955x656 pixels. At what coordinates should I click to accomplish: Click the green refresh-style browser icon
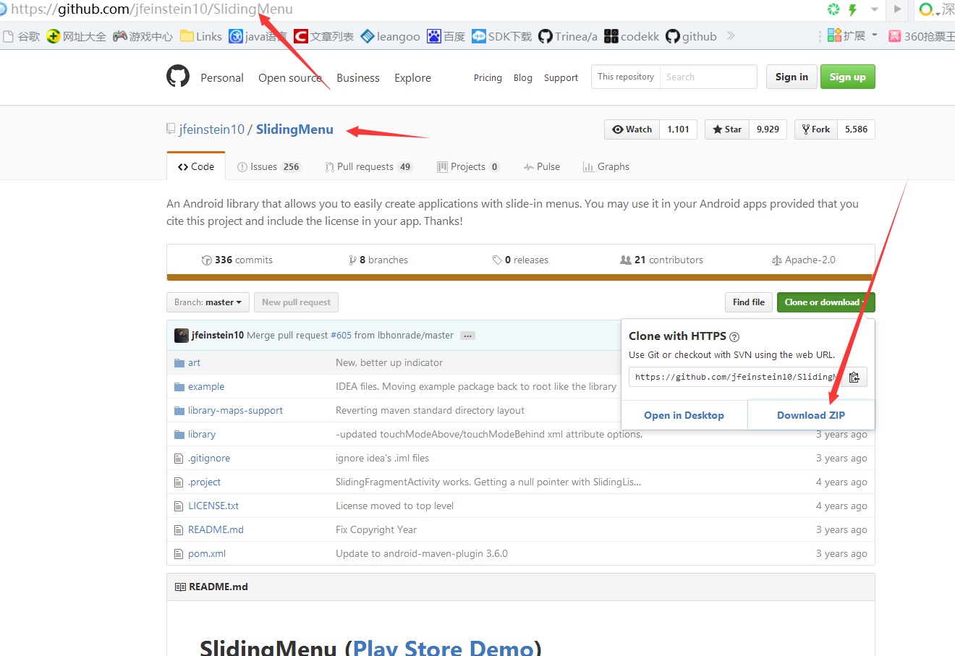[x=833, y=9]
